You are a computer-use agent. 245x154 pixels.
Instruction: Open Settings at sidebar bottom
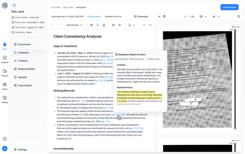tap(21, 150)
